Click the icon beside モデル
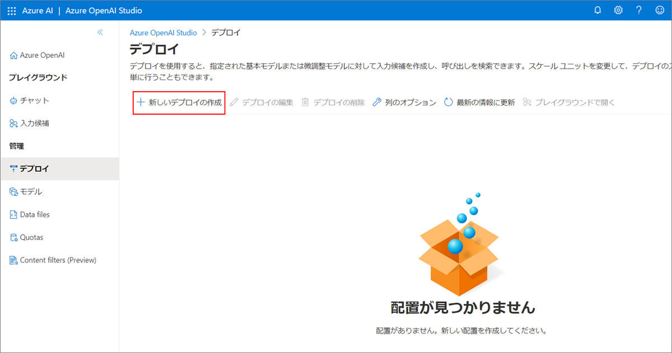672x353 pixels. pyautogui.click(x=14, y=192)
